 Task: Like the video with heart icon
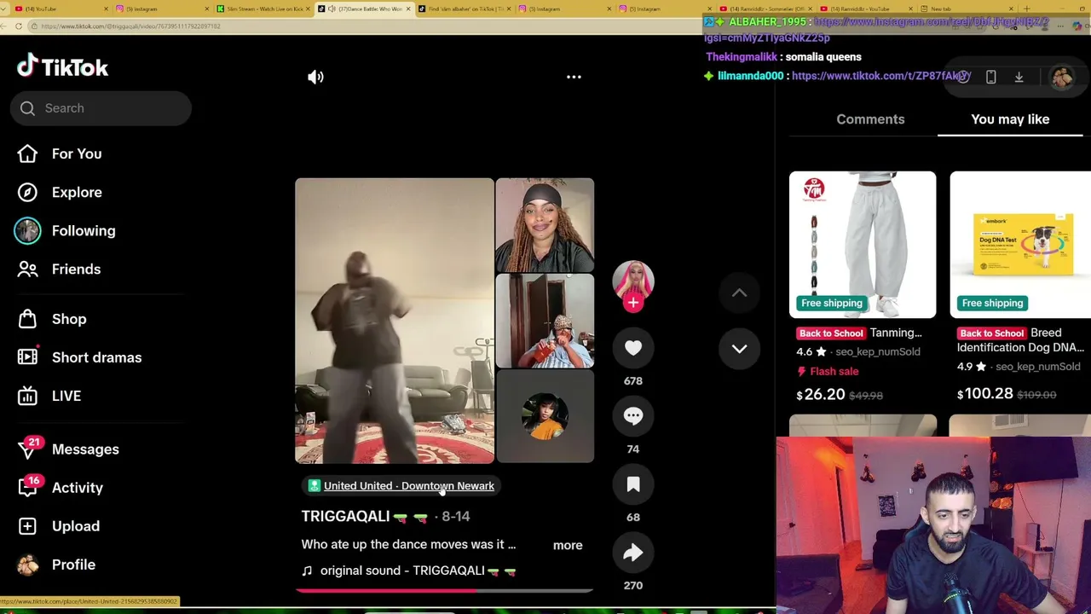coord(632,348)
